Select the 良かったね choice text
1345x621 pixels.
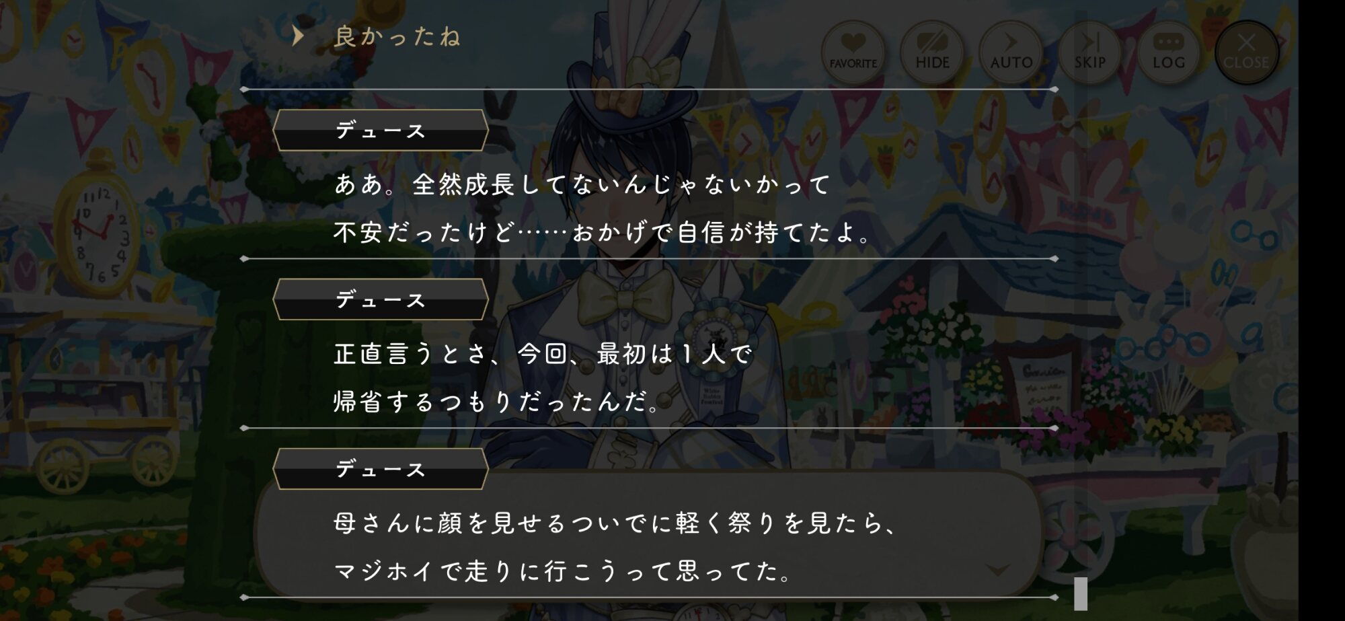397,36
